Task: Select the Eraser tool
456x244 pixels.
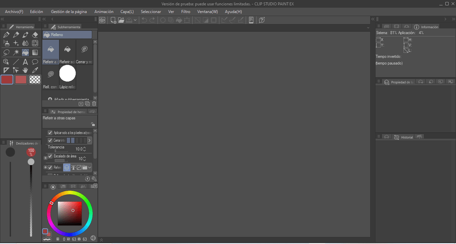Action: click(35, 35)
